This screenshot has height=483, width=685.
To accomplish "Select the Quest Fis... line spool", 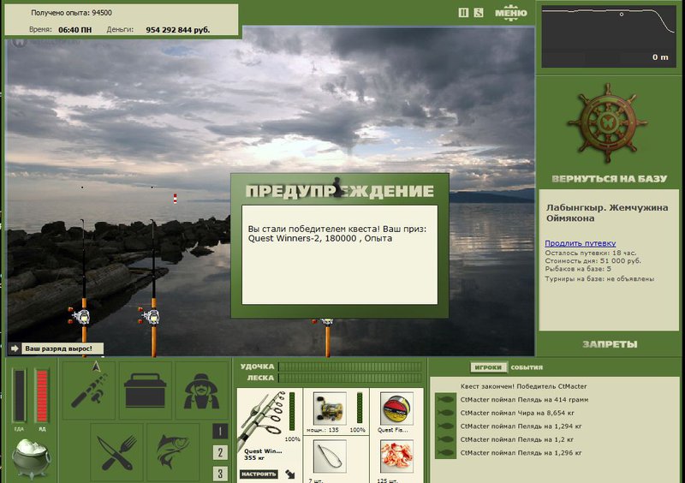I will pos(396,408).
